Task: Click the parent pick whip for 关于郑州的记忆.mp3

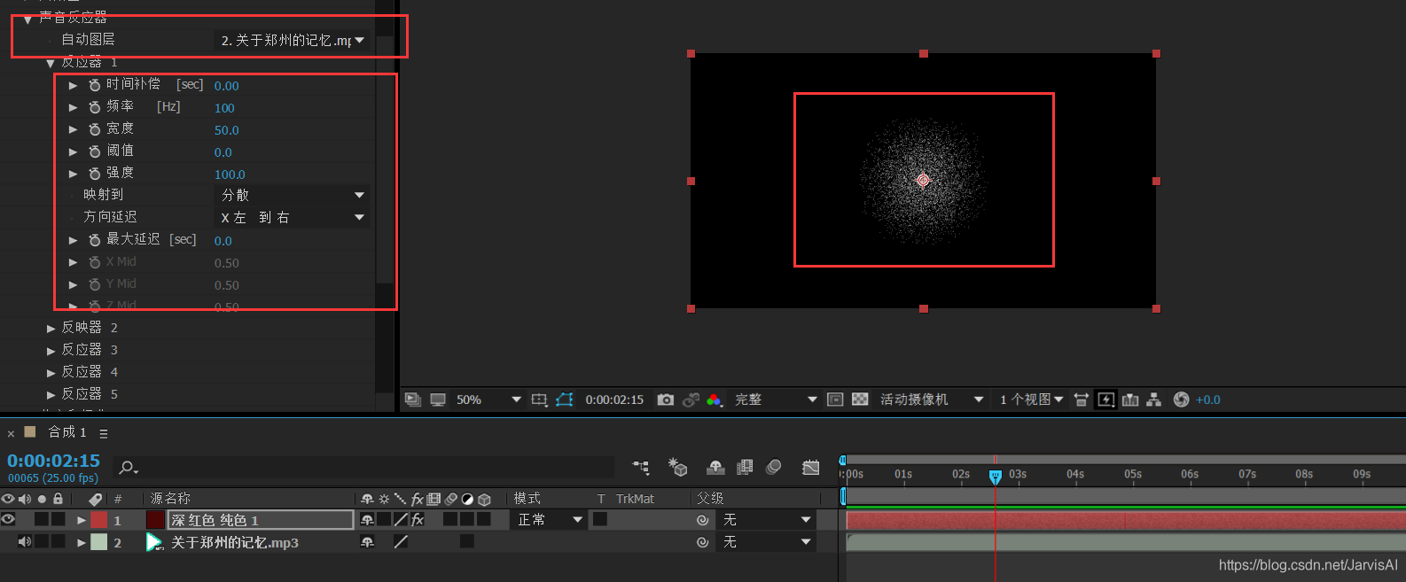Action: click(703, 542)
